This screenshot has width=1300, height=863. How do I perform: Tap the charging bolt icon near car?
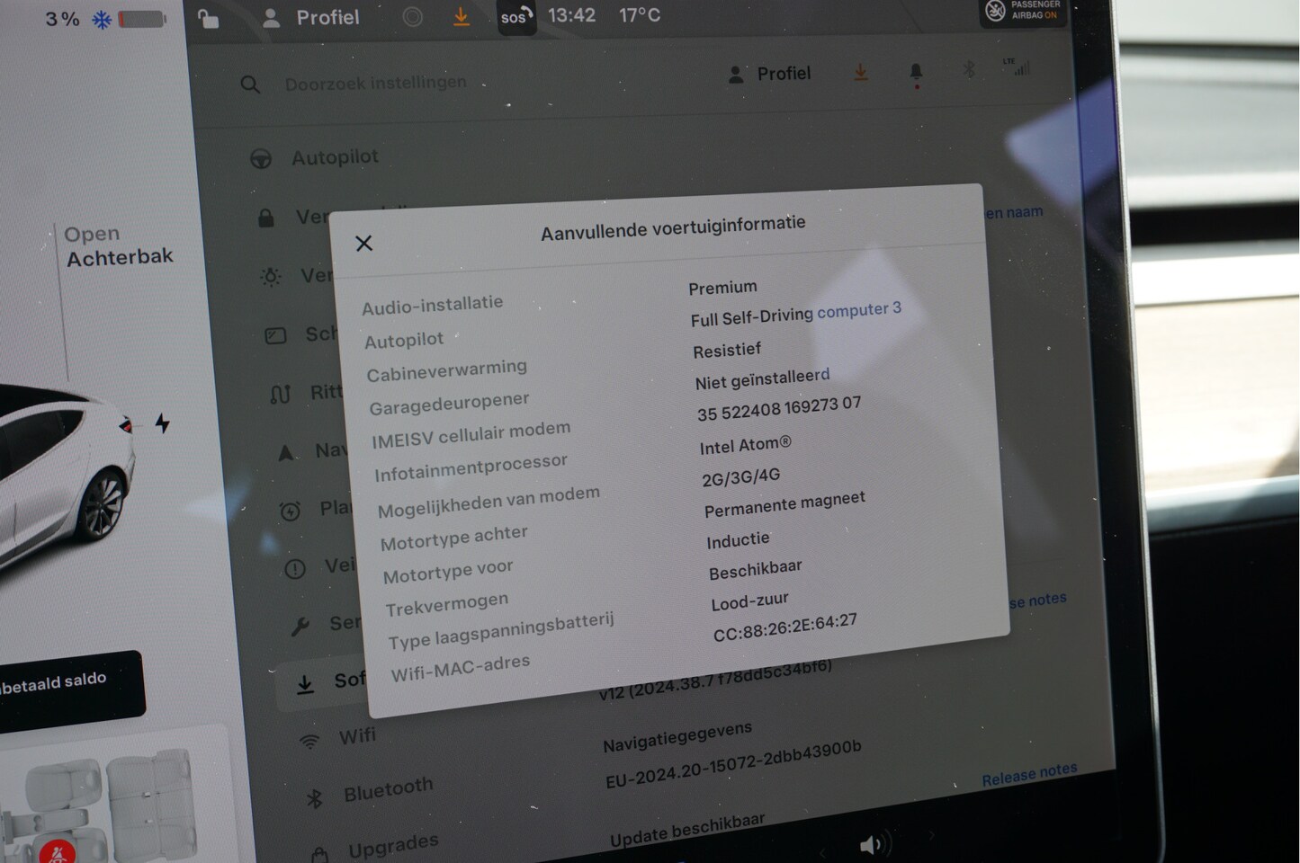162,423
